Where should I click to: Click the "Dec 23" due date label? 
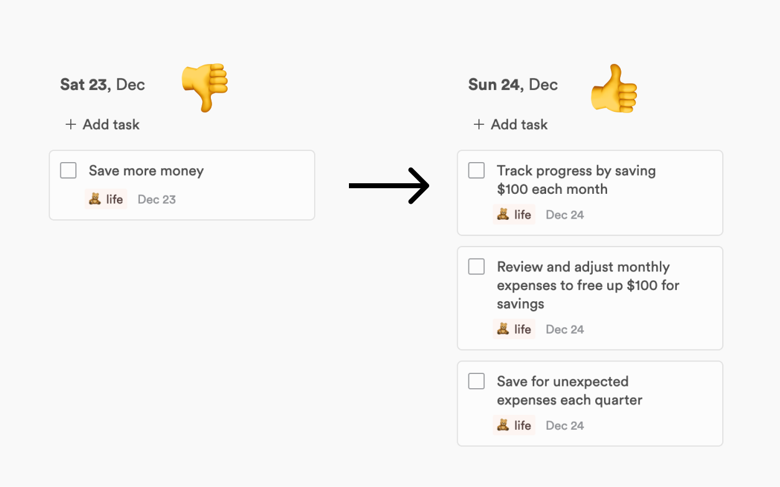(x=157, y=199)
